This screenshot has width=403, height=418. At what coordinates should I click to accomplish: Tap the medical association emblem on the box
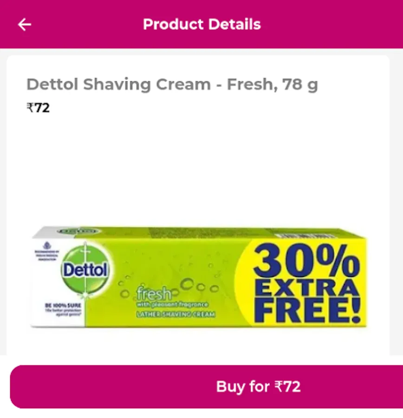[47, 246]
